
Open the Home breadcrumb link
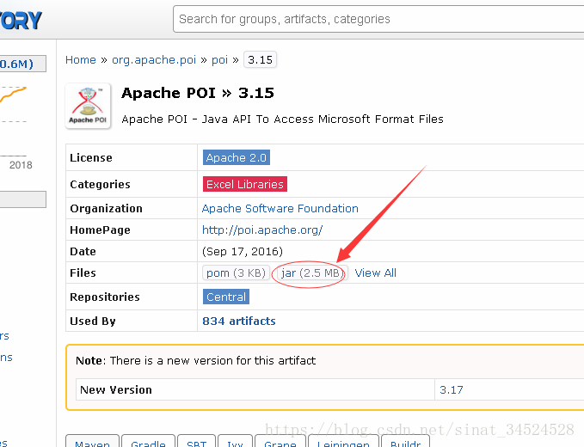coord(81,60)
